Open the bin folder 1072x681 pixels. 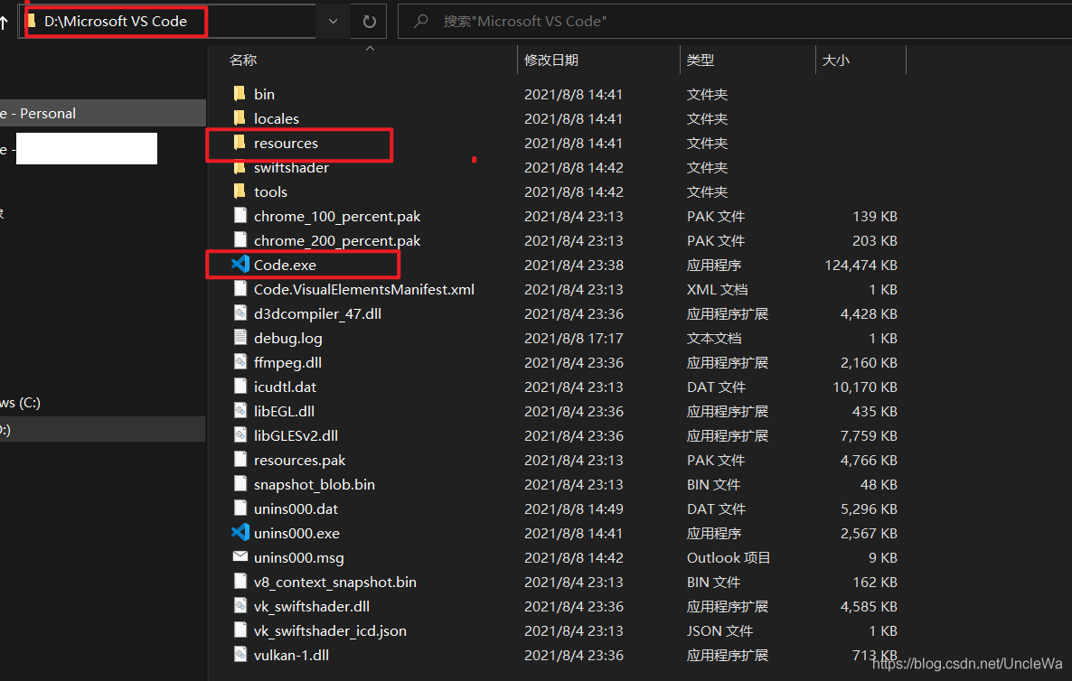(265, 93)
